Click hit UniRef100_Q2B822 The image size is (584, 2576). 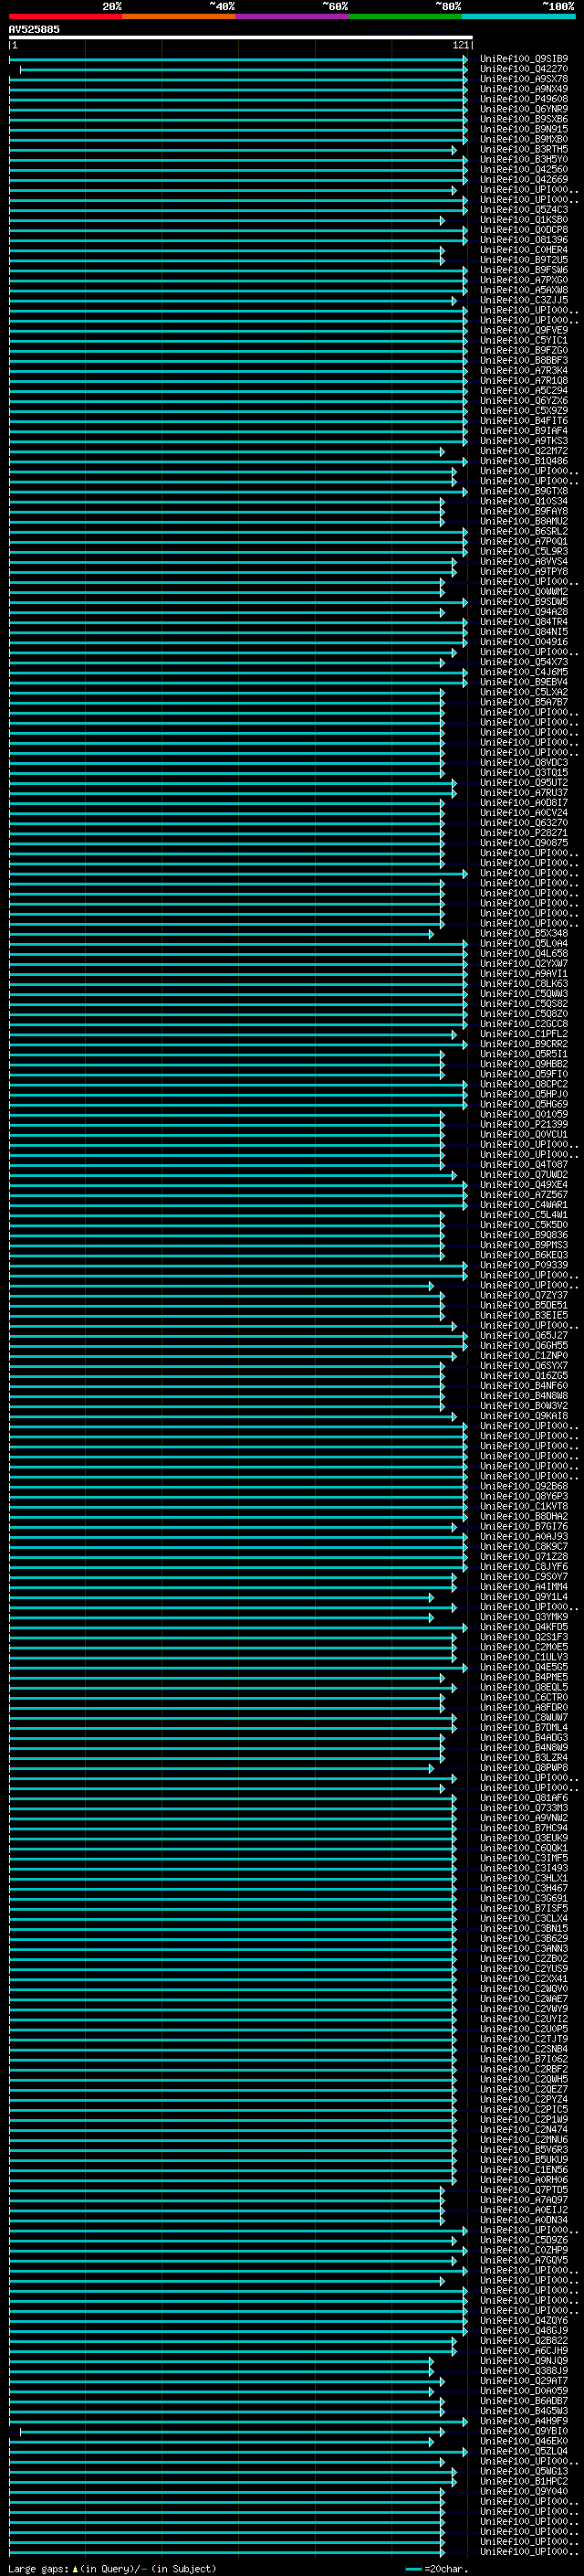click(524, 2340)
